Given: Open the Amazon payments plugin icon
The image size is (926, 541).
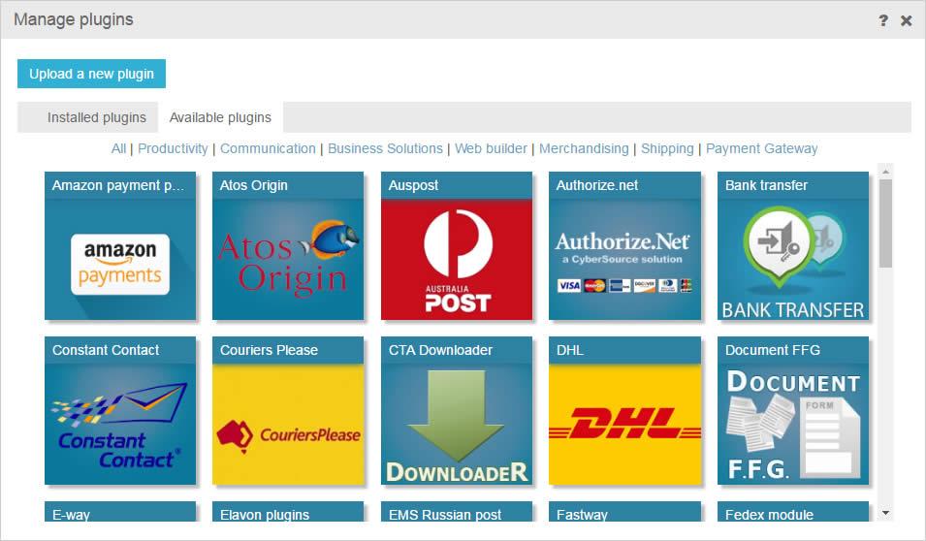Looking at the screenshot, I should pyautogui.click(x=120, y=260).
